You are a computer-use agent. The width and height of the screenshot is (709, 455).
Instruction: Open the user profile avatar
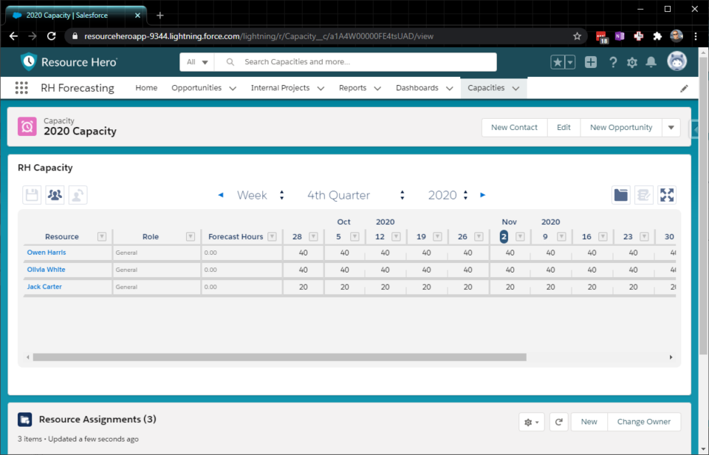677,61
